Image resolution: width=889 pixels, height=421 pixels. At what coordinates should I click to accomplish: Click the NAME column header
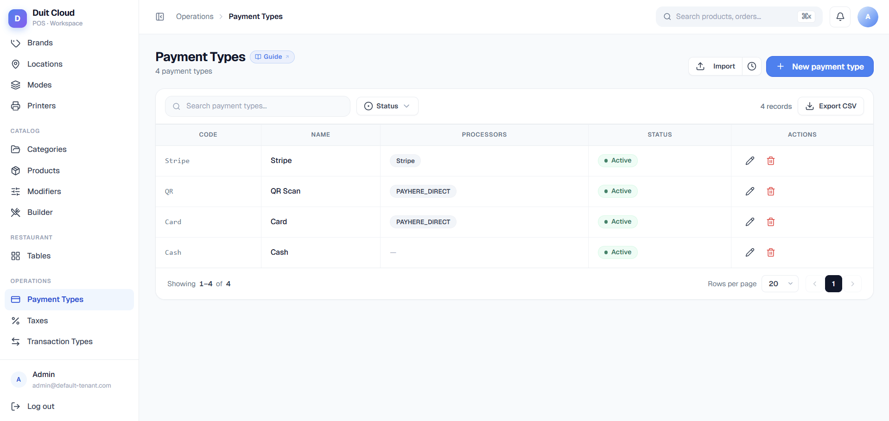[x=321, y=135]
